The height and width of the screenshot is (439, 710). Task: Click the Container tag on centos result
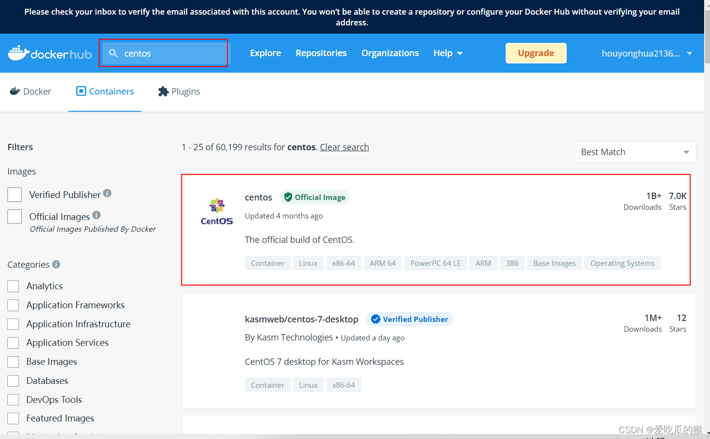tap(268, 263)
